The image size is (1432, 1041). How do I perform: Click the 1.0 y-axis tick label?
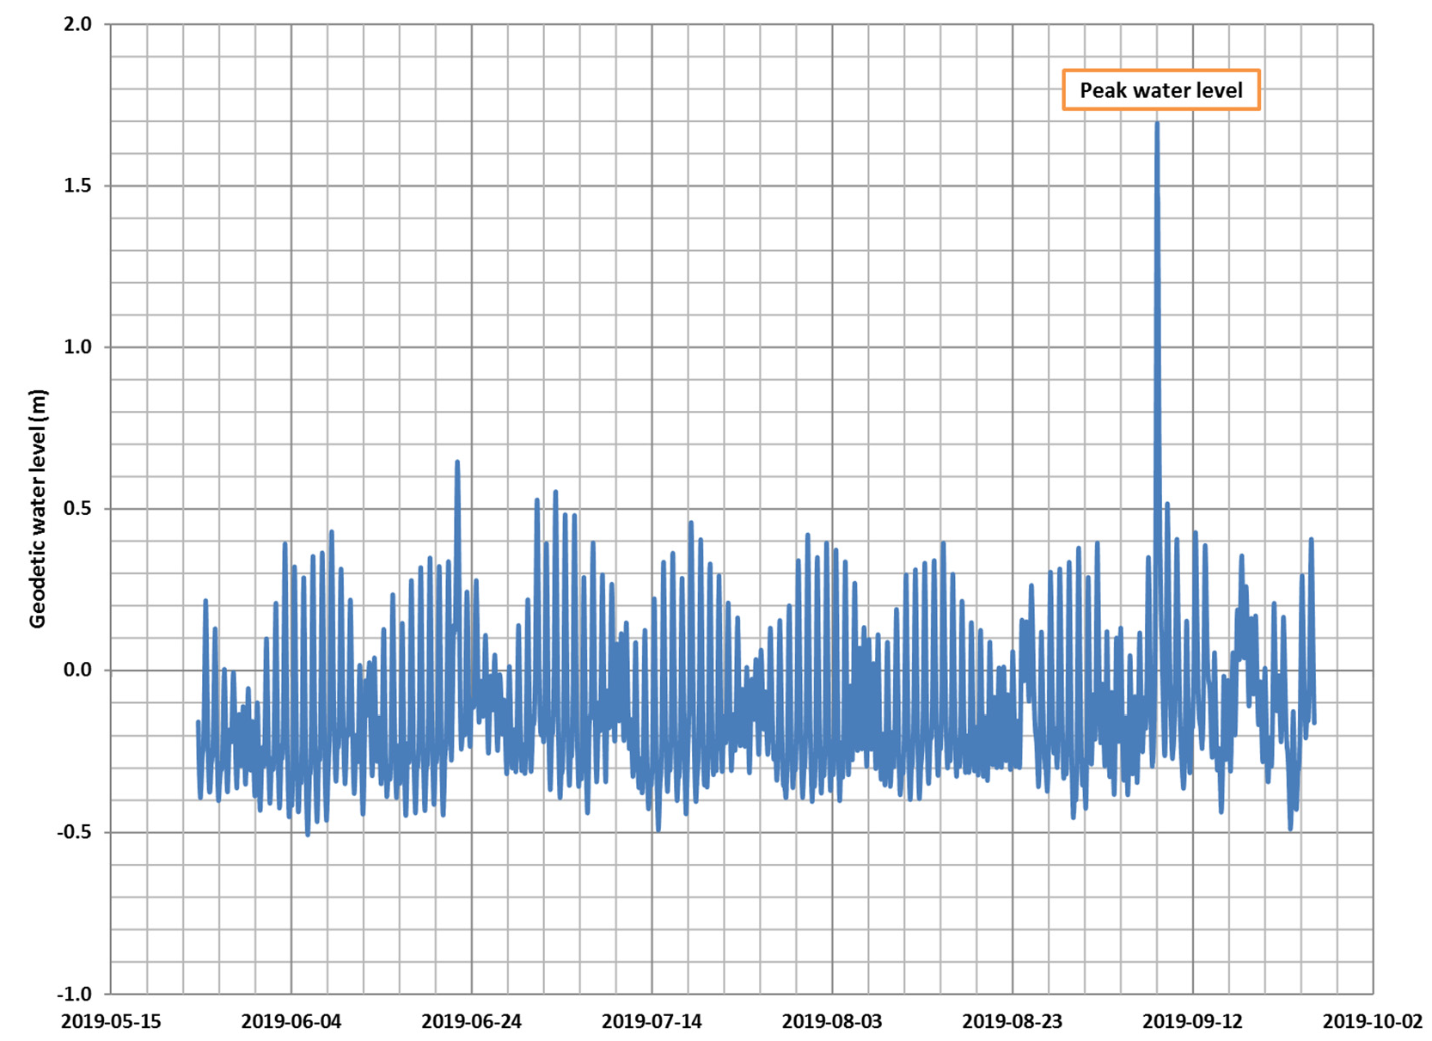click(77, 347)
